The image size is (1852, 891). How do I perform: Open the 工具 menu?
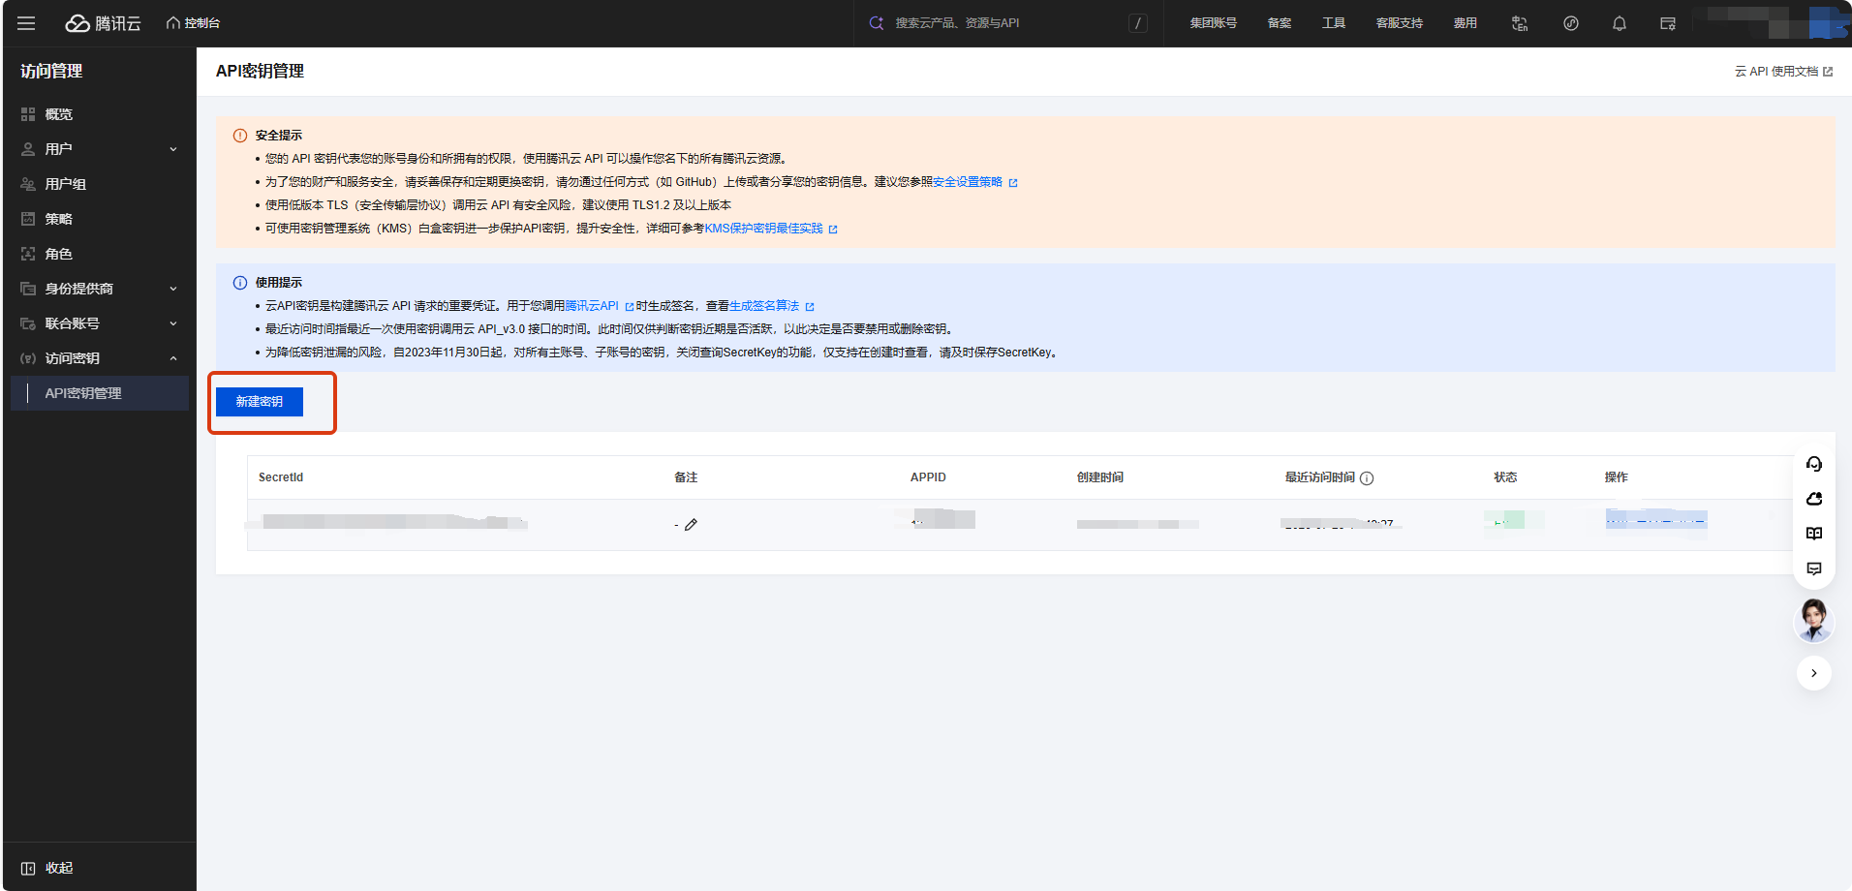click(x=1334, y=23)
